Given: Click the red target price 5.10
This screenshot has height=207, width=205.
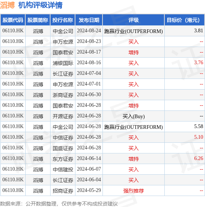Looking at the screenshot, I should click(x=198, y=137).
